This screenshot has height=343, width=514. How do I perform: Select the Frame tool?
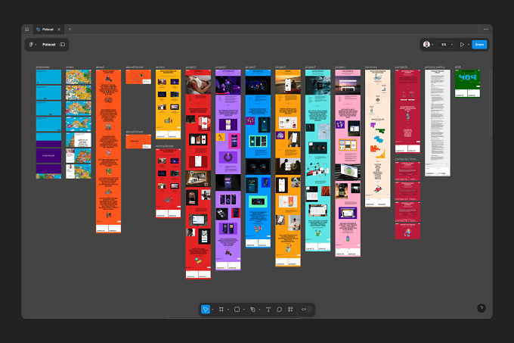221,309
